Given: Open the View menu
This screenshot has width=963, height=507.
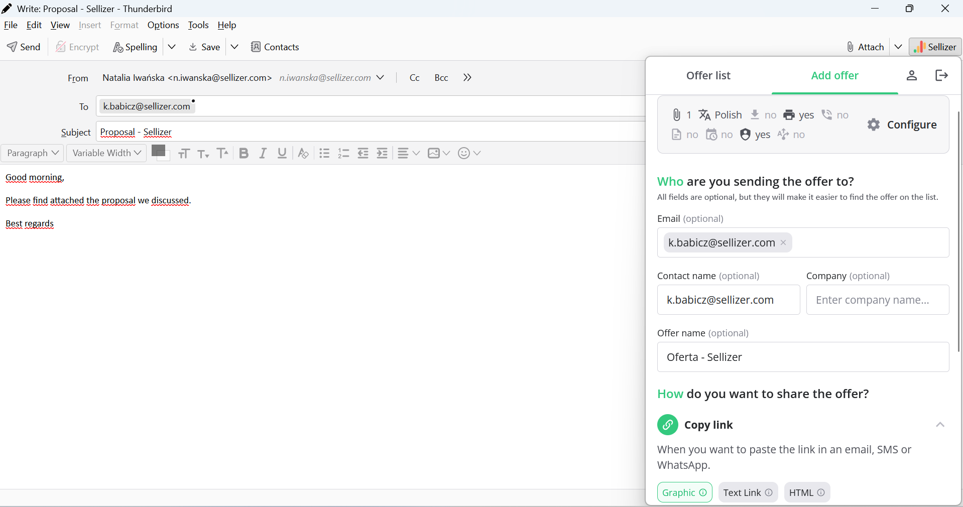Looking at the screenshot, I should pos(60,25).
